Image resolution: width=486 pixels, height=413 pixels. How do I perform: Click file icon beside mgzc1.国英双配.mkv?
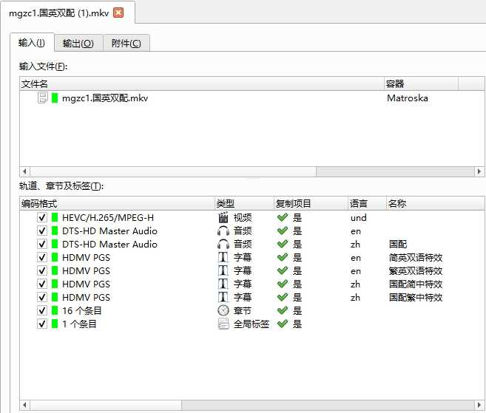tap(42, 98)
